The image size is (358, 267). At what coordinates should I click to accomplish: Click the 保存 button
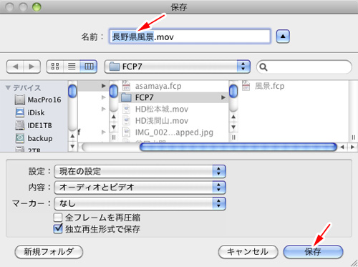point(313,252)
